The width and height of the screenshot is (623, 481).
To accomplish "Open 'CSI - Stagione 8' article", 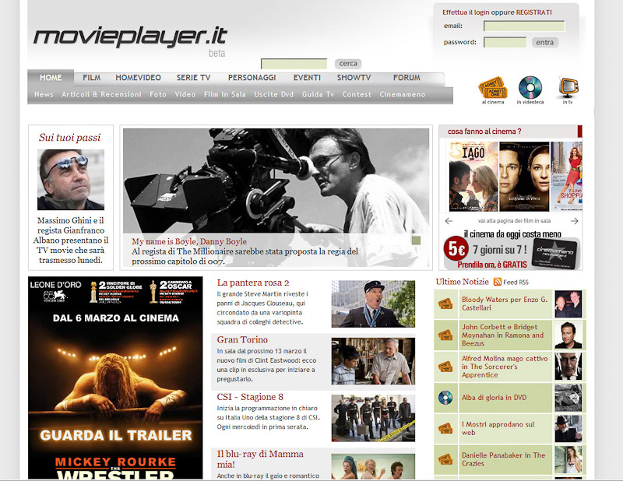I will click(250, 397).
